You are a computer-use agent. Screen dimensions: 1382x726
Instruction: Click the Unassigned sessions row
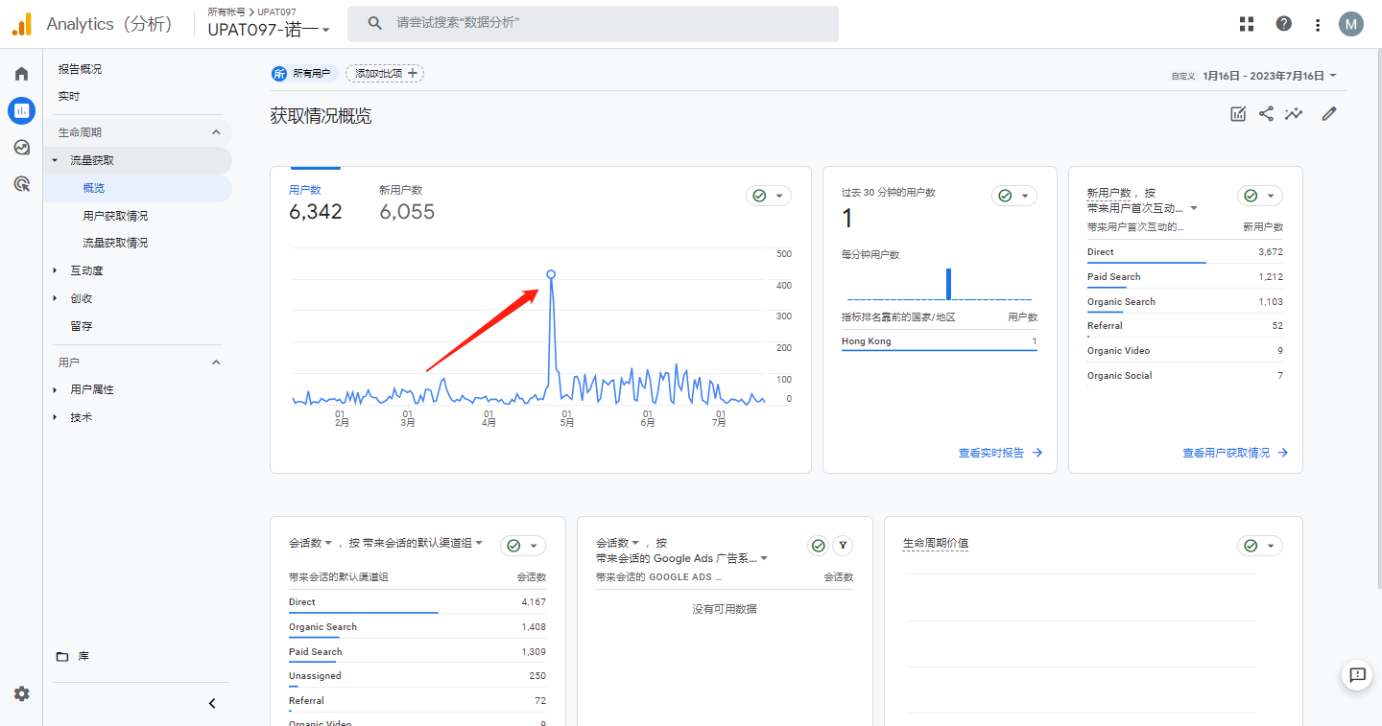[x=417, y=676]
